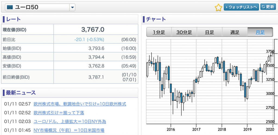The height and width of the screenshot is (135, 278).
Task: Switch chart to 30分足 tab
Action: (184, 32)
